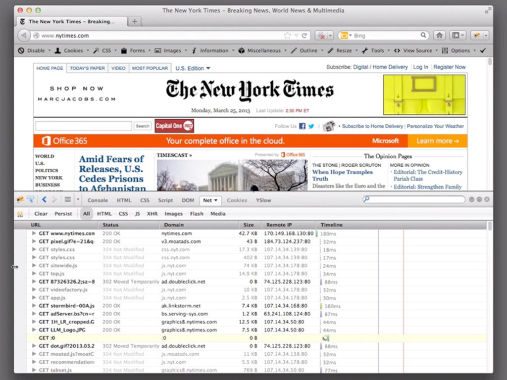Switch to the YSlow tab
The height and width of the screenshot is (380, 507).
click(x=263, y=200)
